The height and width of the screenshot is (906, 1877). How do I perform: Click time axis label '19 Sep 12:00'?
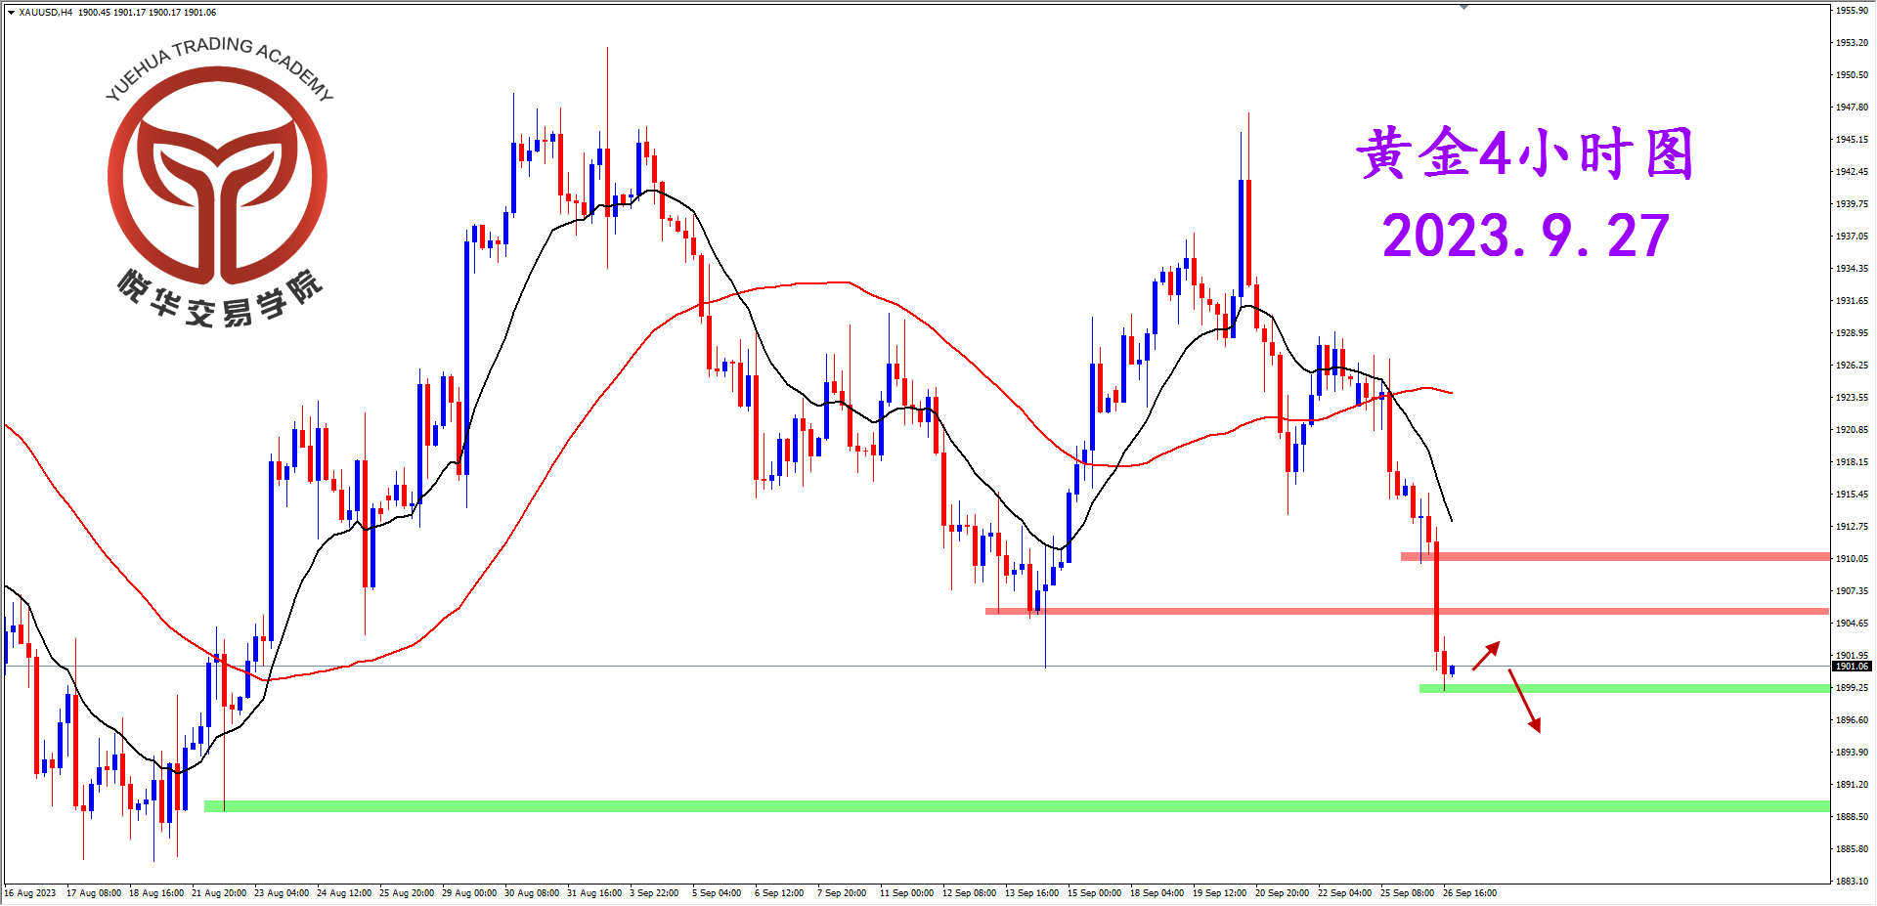pos(1220,893)
